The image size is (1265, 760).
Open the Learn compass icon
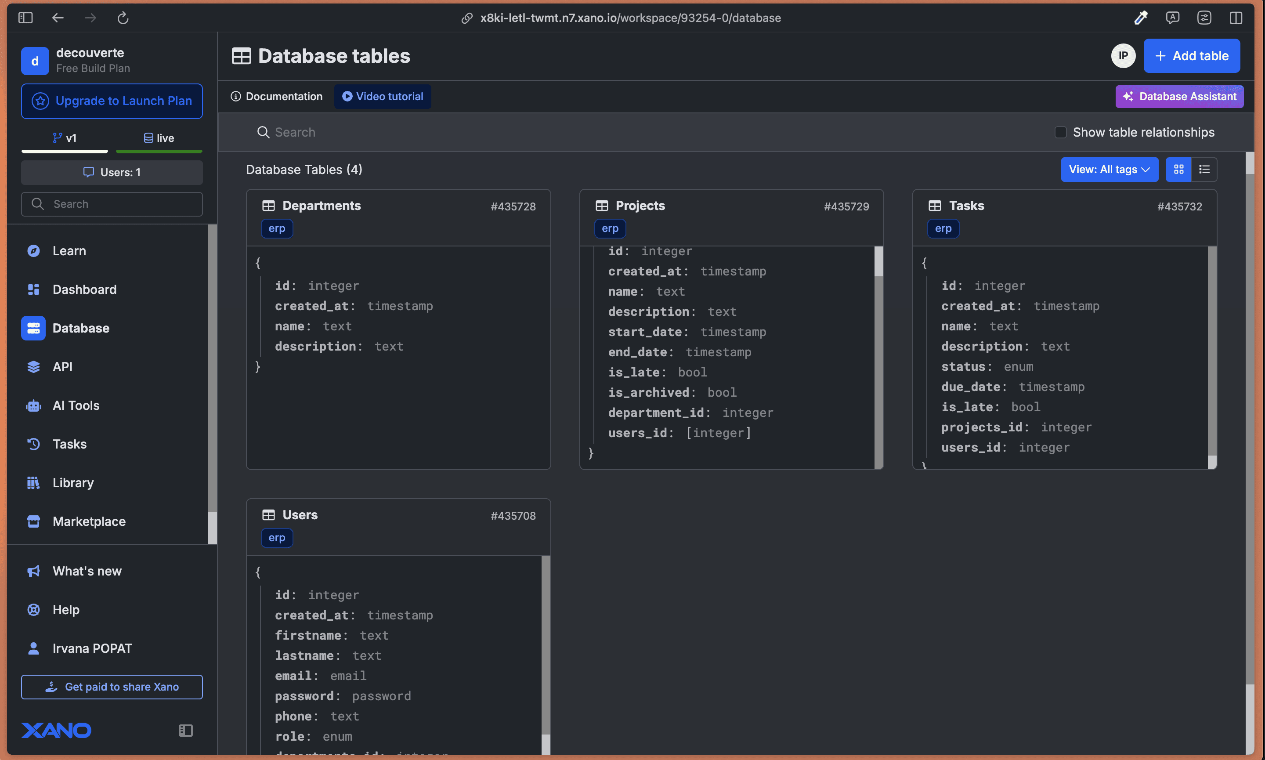[33, 251]
